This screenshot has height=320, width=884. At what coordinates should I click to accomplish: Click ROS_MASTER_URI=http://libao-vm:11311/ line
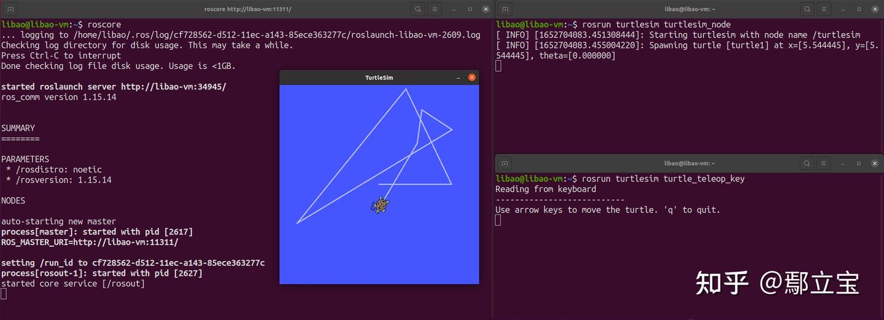tap(90, 242)
